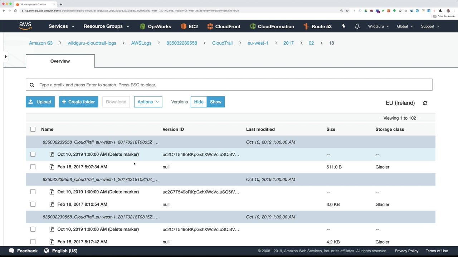Hide object versions
Screen dimensions: 458x257
[x=199, y=102]
